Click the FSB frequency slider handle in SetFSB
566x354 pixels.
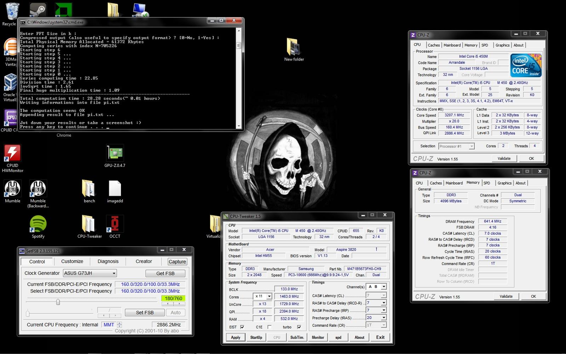58,302
